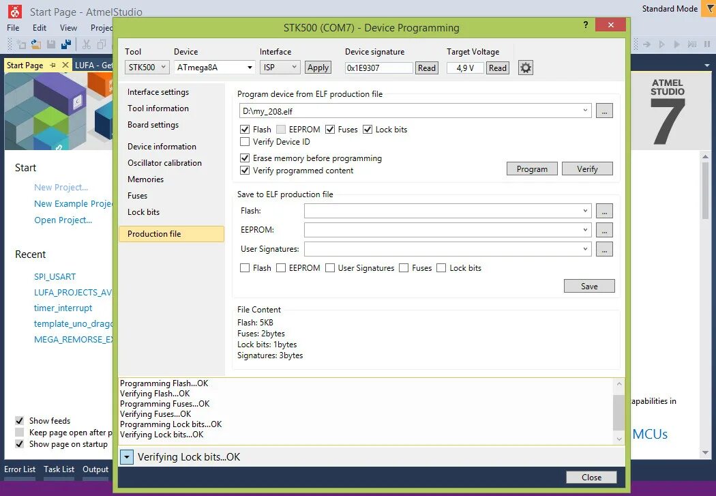Image resolution: width=716 pixels, height=496 pixels.
Task: Check Fuses in Save to ELF section
Action: [x=404, y=268]
